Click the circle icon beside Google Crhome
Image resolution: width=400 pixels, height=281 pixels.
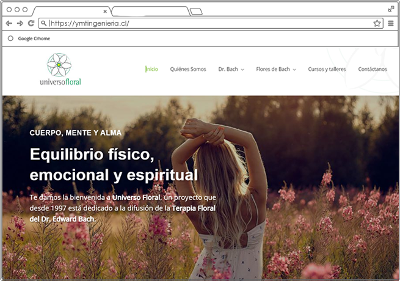[10, 38]
